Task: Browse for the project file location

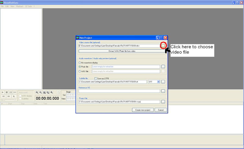Action: 163,102
